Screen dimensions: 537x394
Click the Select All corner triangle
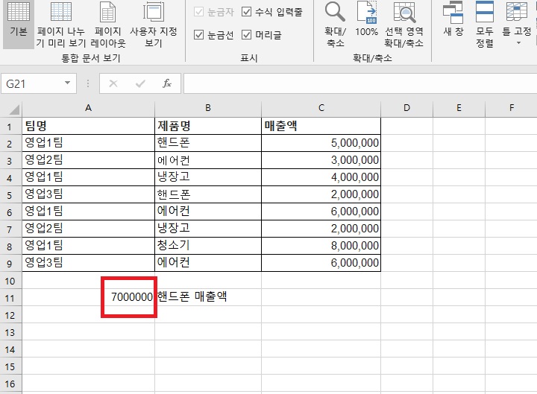(14, 109)
